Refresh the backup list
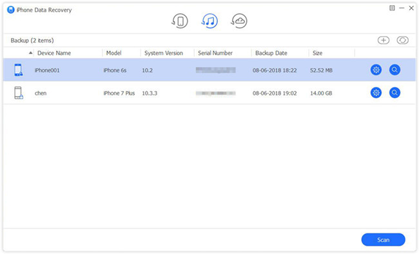 coord(402,41)
